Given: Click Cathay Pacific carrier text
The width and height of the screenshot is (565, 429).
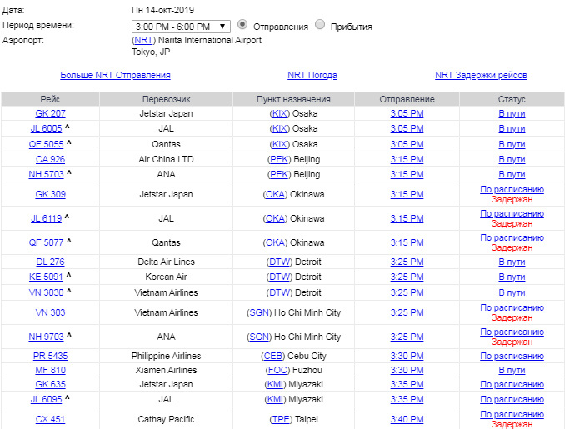Looking at the screenshot, I should click(166, 419).
